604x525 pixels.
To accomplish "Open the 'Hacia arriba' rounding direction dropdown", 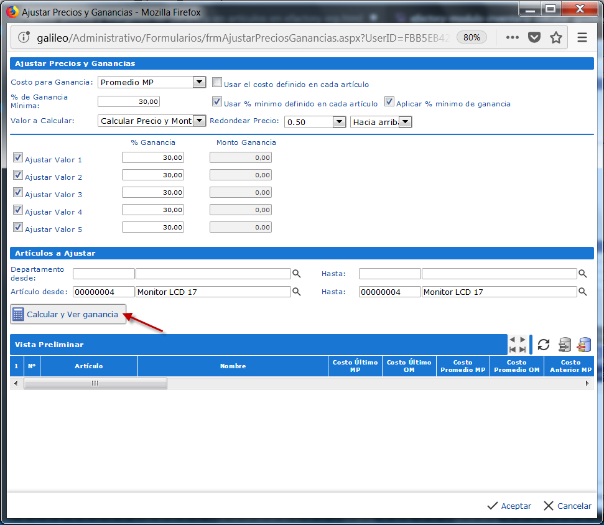I will pos(405,122).
